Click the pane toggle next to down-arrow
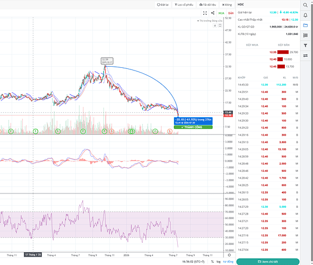This screenshot has width=313, height=265. [x=220, y=25]
